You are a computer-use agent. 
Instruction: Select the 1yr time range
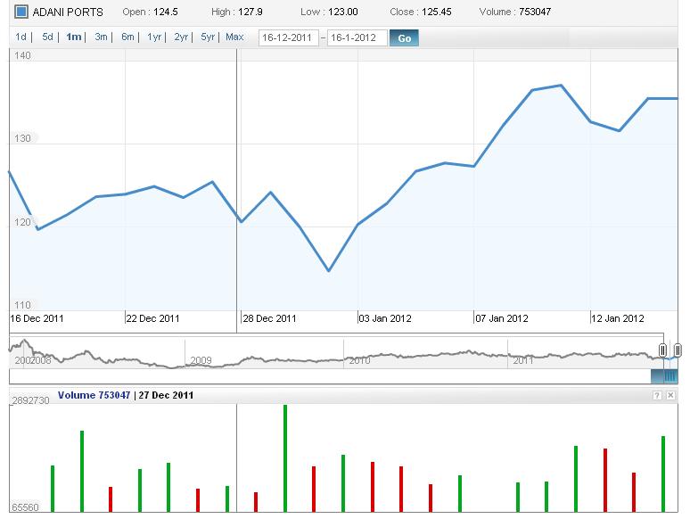pos(154,37)
